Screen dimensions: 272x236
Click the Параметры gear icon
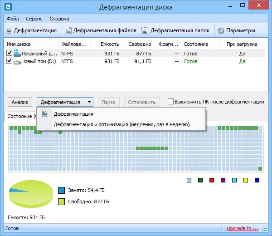pos(221,30)
